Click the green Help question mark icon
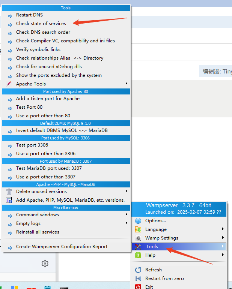This screenshot has width=232, height=289. [x=138, y=256]
